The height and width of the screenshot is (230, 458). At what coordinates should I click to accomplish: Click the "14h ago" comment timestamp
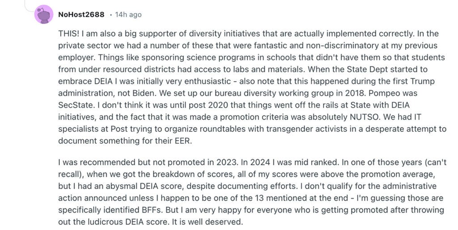tap(128, 15)
